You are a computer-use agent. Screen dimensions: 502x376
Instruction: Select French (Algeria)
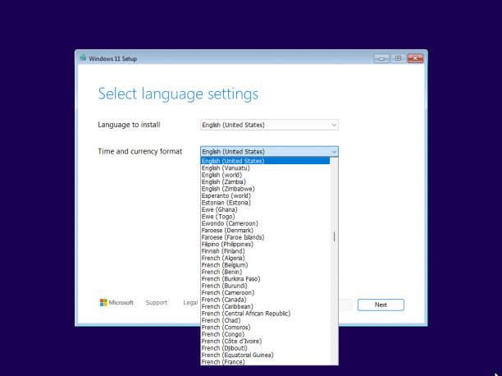coord(265,258)
